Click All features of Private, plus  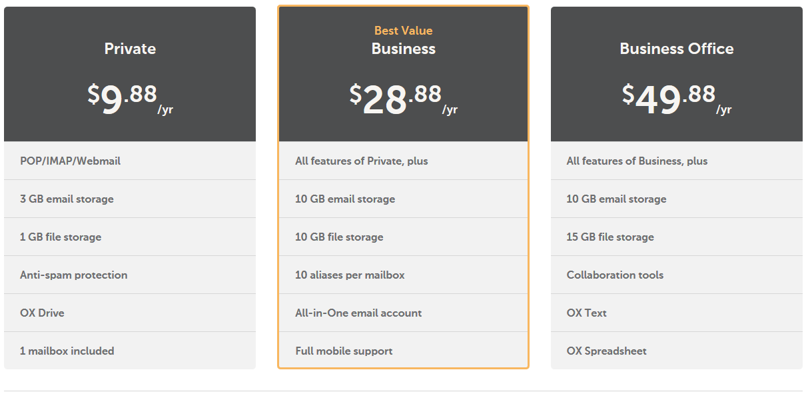pos(403,161)
